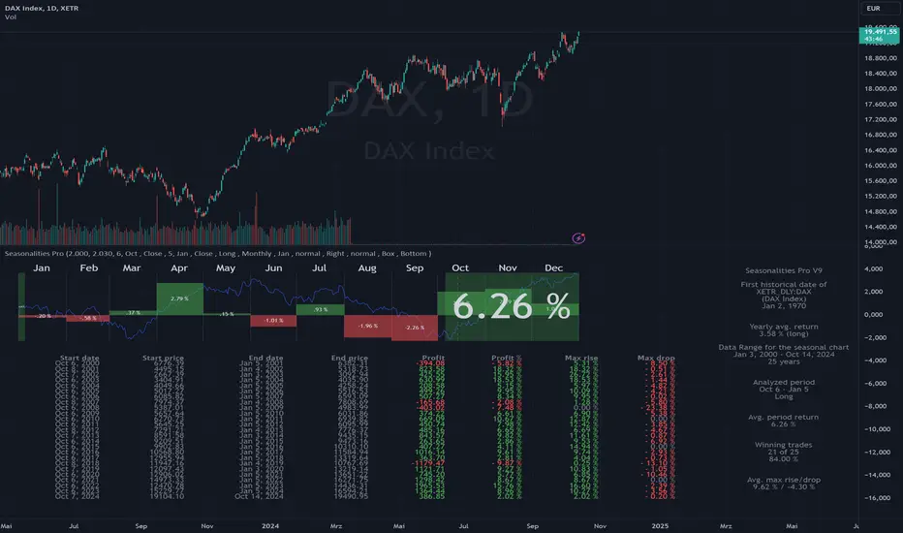This screenshot has width=903, height=533.
Task: Click the 19104.10 start price cell
Action: pyautogui.click(x=167, y=496)
